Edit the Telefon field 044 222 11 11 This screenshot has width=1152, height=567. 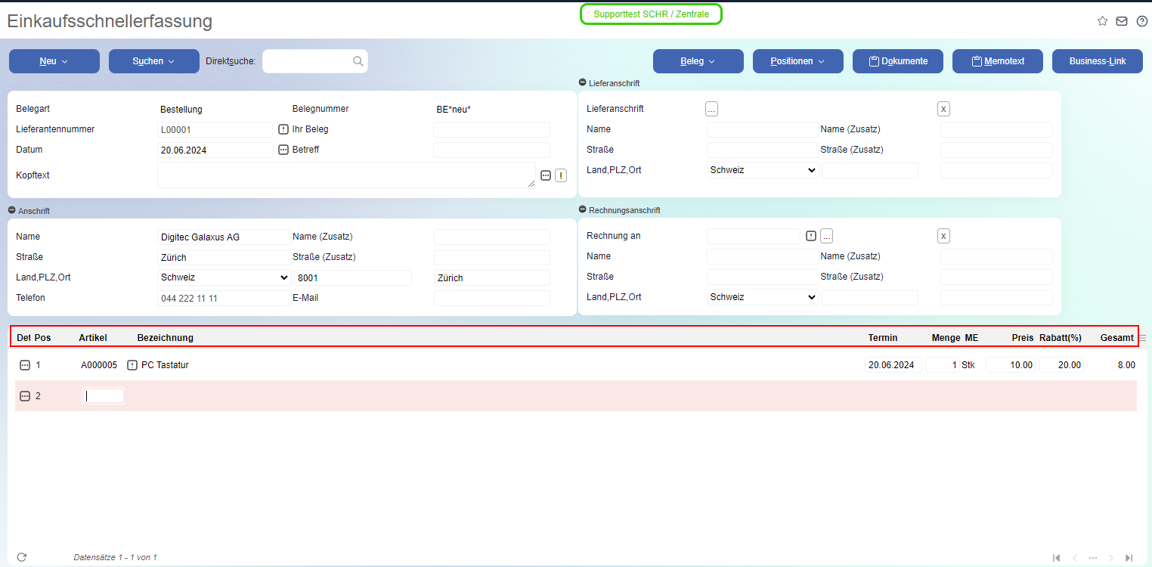(x=224, y=298)
